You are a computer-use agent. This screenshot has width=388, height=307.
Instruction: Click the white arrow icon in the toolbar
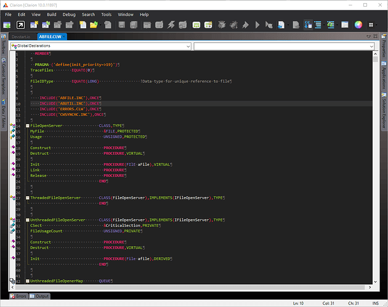point(21,25)
